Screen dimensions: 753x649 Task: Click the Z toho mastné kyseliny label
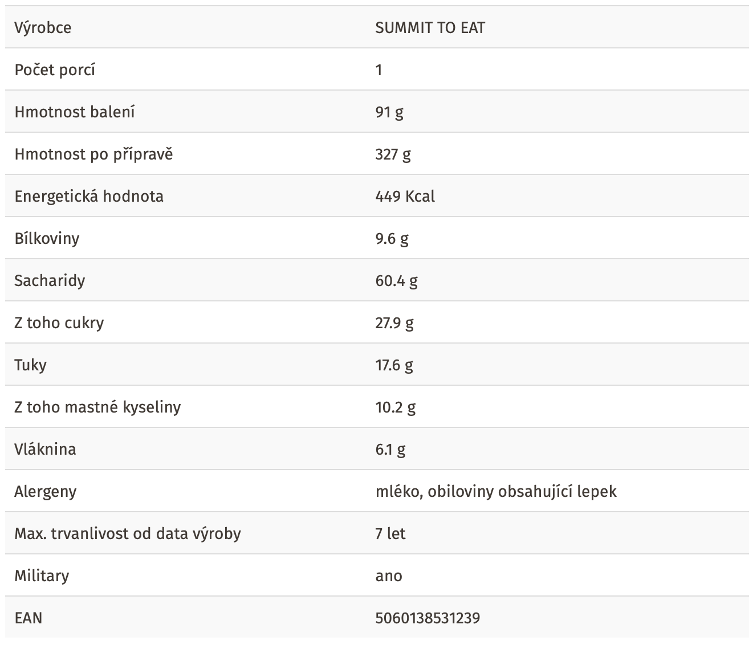click(x=97, y=407)
